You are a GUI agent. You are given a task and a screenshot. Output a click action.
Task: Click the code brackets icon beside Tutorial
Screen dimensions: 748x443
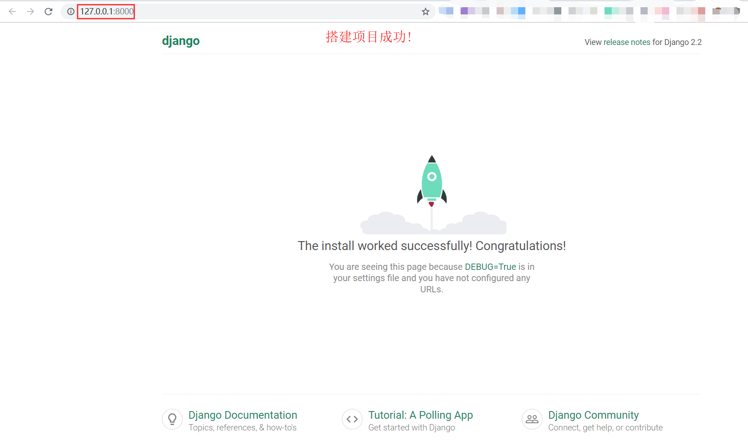coord(352,419)
